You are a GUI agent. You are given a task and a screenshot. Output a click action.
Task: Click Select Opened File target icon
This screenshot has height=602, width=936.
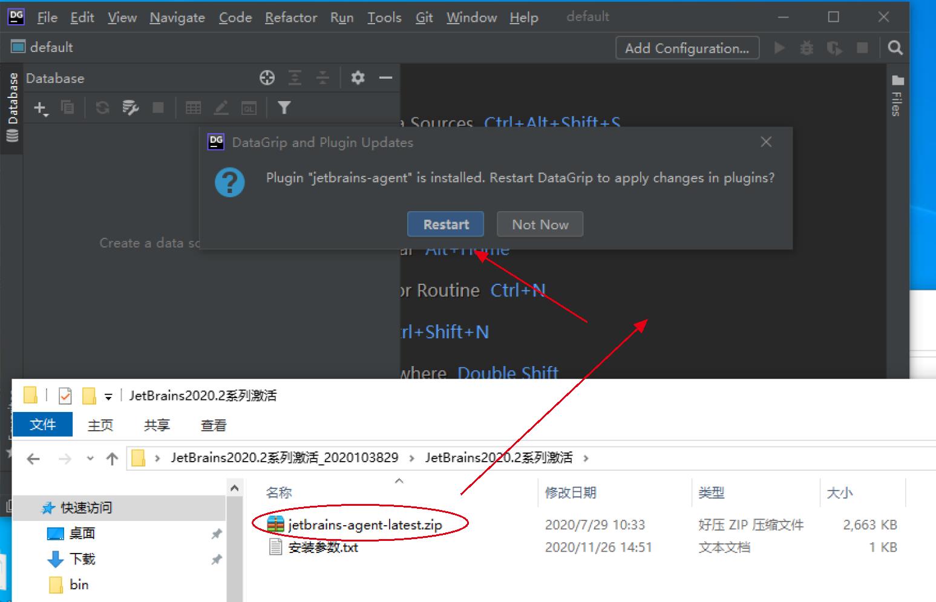point(267,77)
